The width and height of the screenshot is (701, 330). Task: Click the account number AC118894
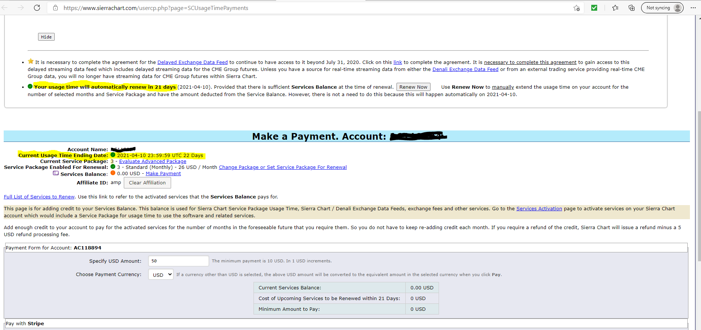click(x=88, y=248)
